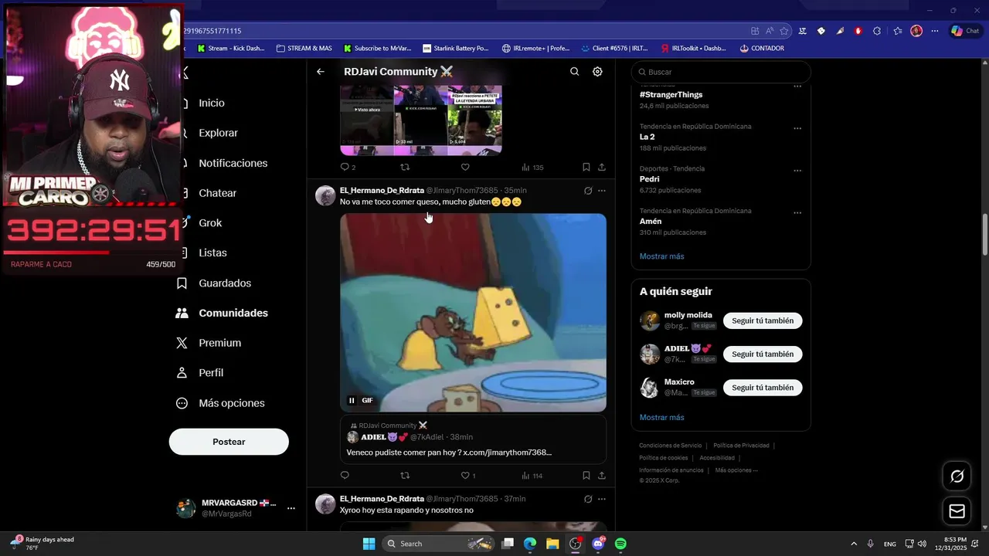Open the Jerry mouse cheese GIF
This screenshot has height=556, width=989.
tap(473, 313)
